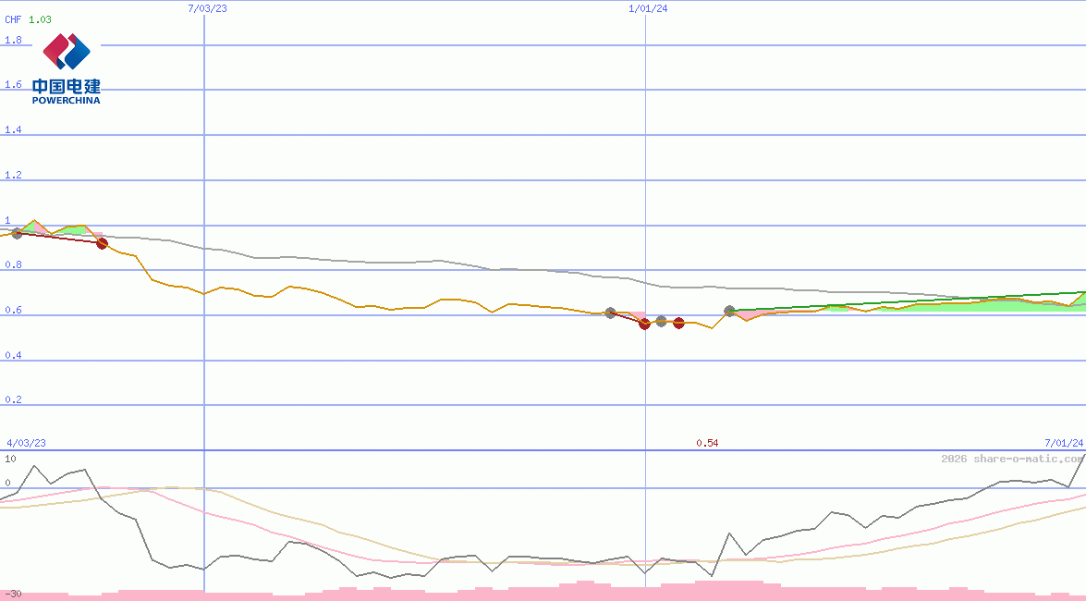Click the red 0.54 low price label
1086x601 pixels.
coord(707,444)
